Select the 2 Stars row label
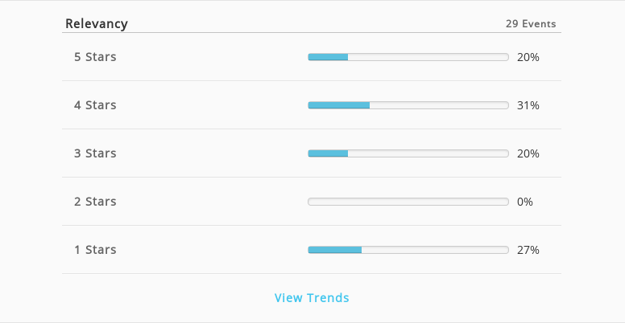This screenshot has width=625, height=323. tap(95, 202)
